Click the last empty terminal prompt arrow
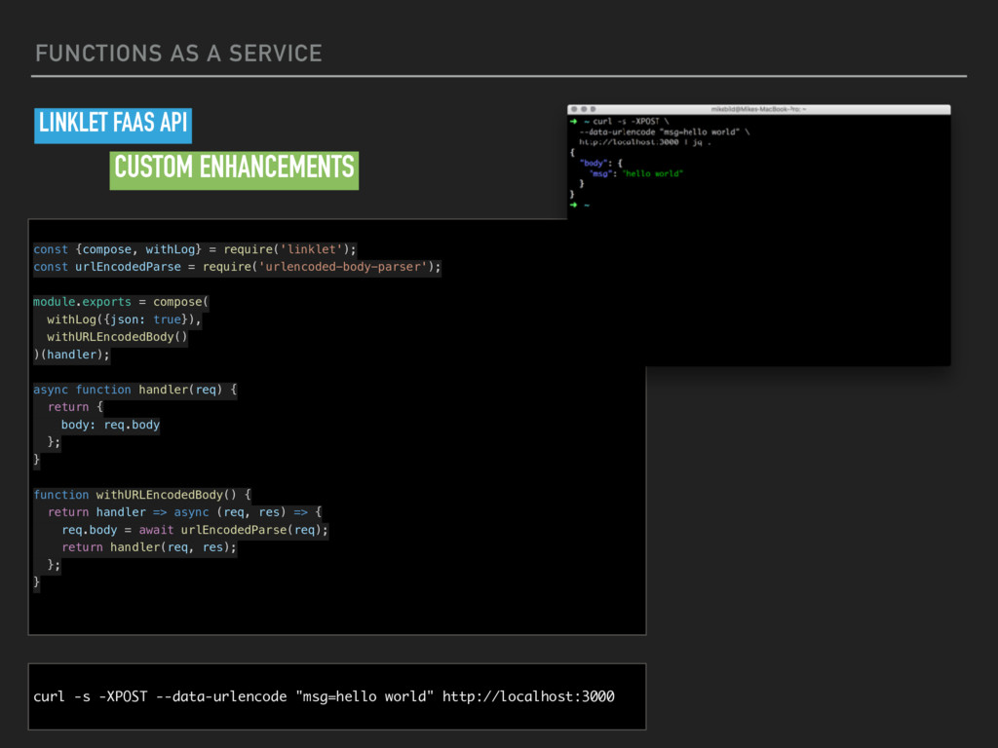 [x=573, y=205]
